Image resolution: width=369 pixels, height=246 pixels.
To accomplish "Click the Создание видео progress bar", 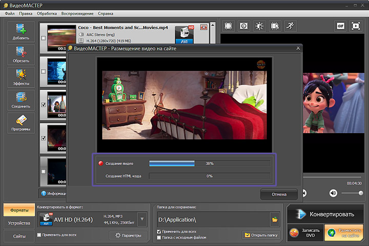I will coord(210,163).
